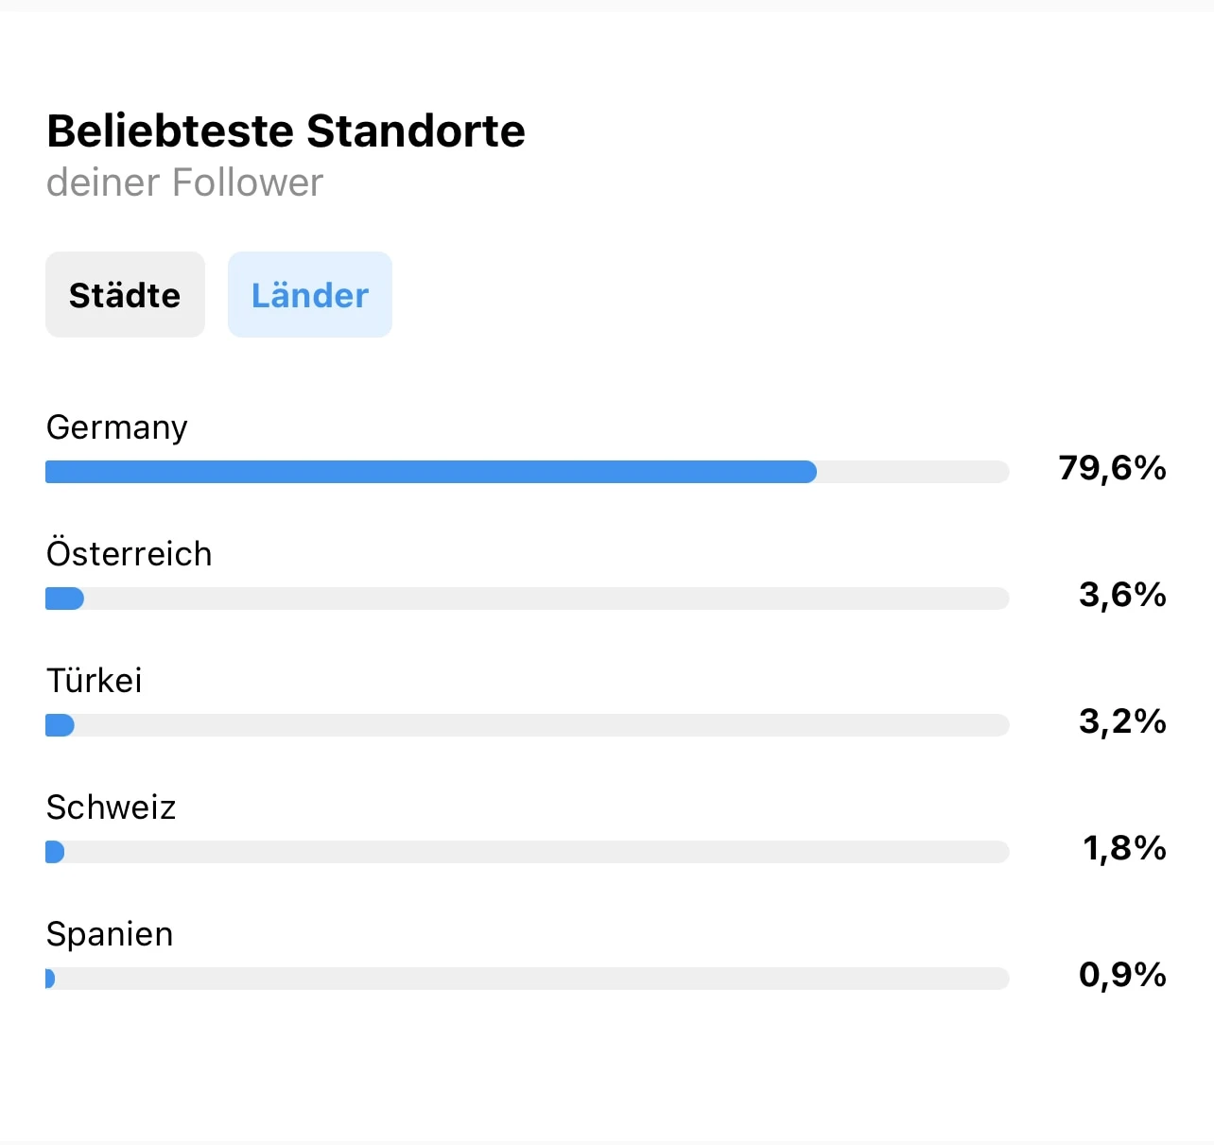This screenshot has width=1214, height=1145.
Task: Click the Germany country label
Action: [x=116, y=427]
